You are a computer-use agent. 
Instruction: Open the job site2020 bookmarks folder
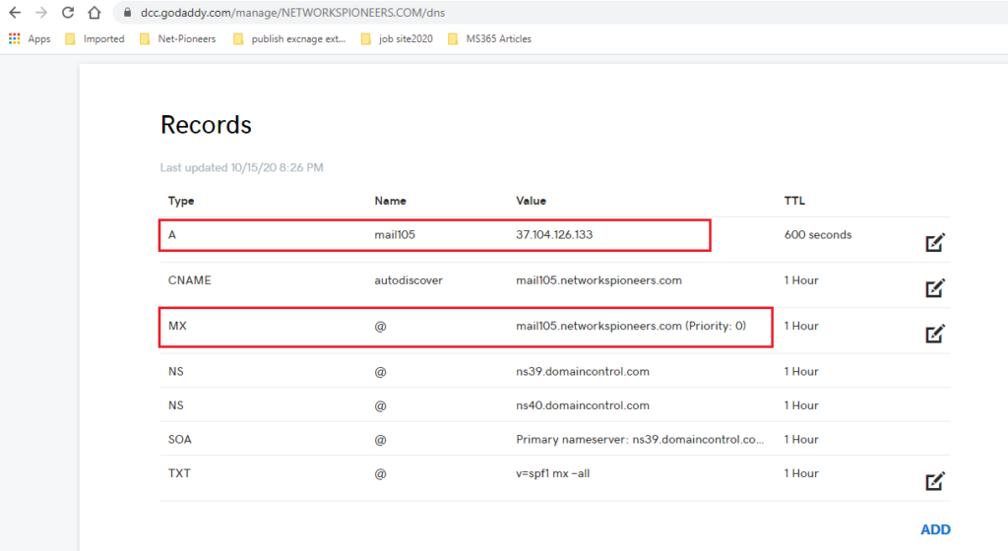tap(398, 38)
